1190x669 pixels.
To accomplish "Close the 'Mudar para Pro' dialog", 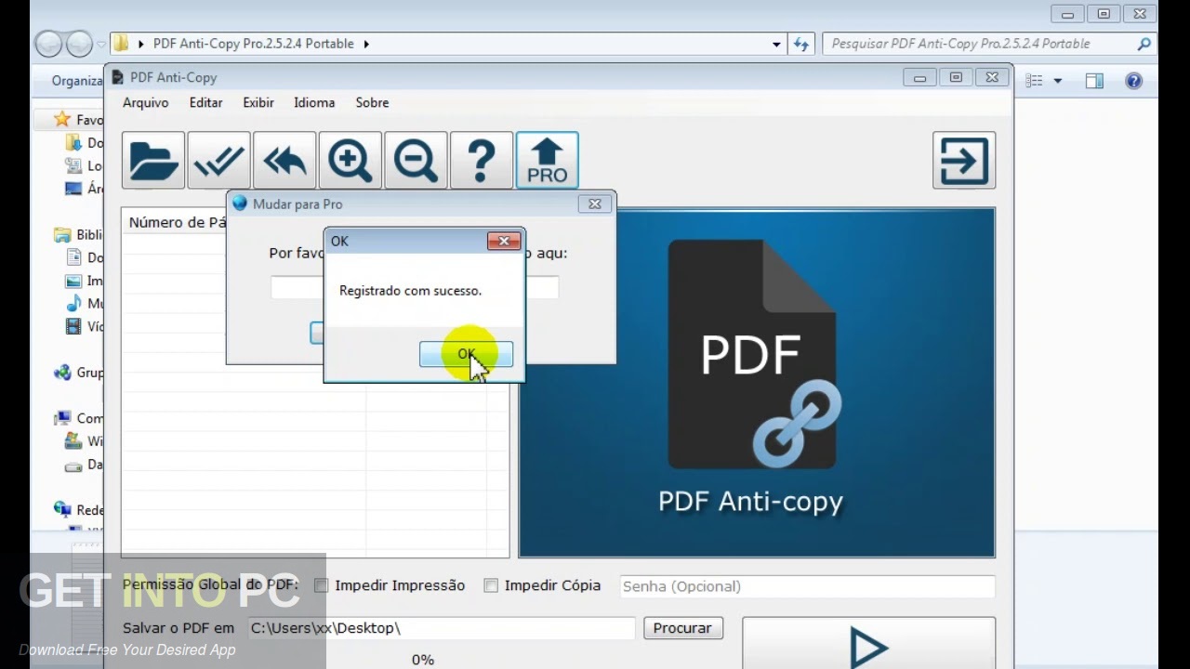I will tap(595, 203).
